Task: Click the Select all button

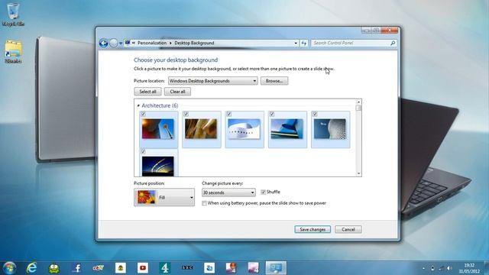Action: [147, 92]
